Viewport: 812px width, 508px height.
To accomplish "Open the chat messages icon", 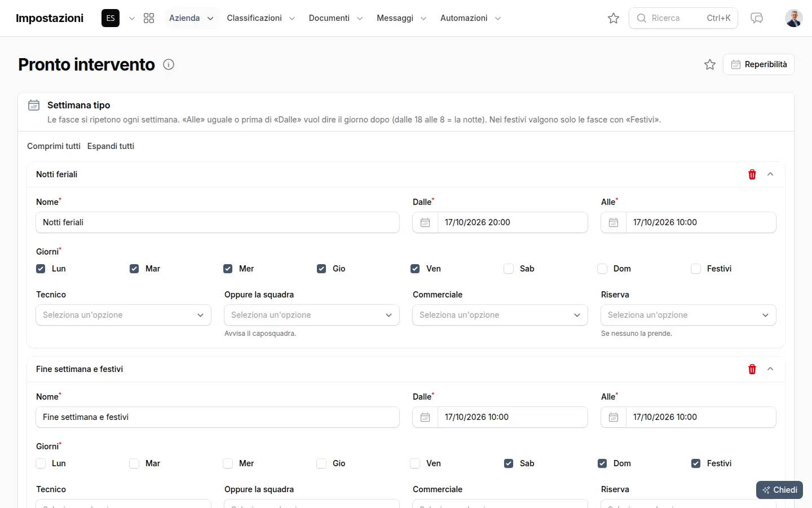I will [757, 18].
